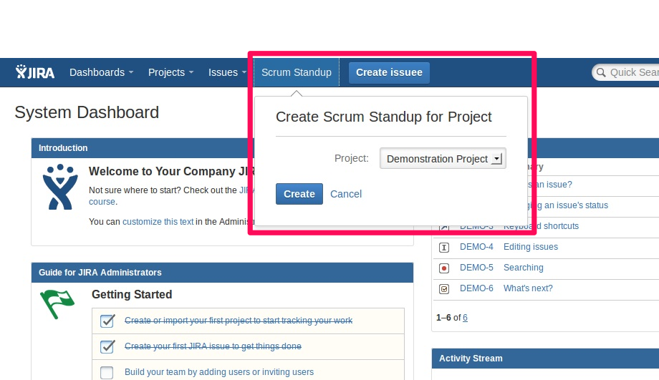Click the Activity Stream gadget header
Viewport: 659px width, 380px height.
[545, 358]
